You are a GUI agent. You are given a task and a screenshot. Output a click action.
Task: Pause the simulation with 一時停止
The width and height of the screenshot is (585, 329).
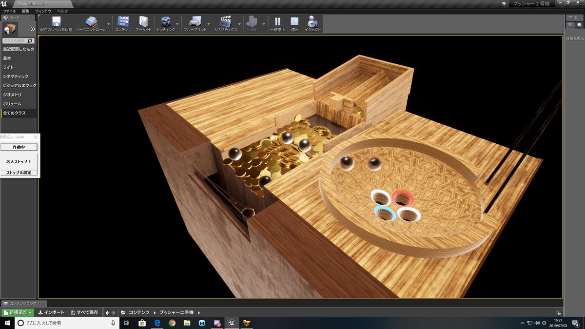pos(278,23)
